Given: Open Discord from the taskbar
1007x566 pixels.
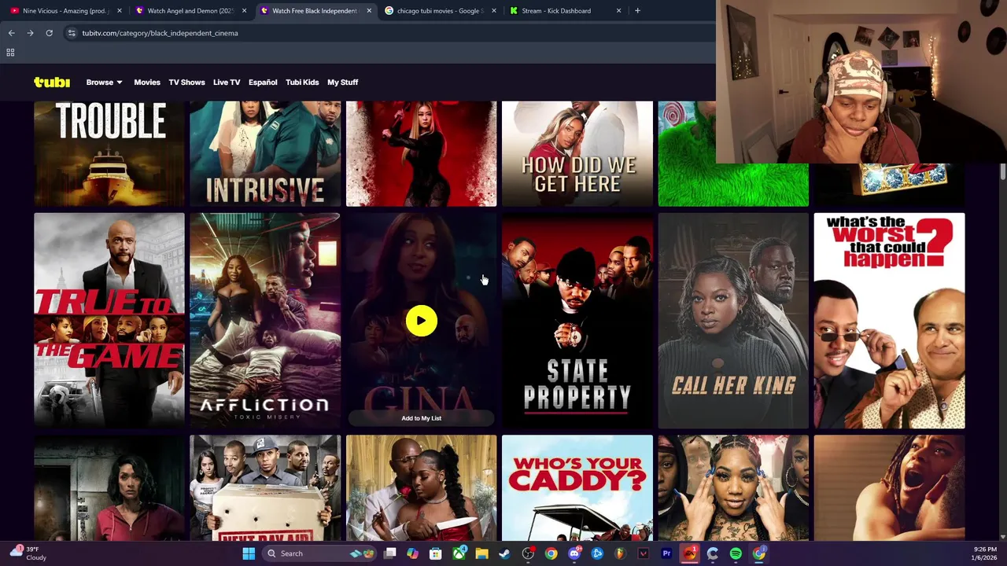Looking at the screenshot, I should click(x=574, y=553).
